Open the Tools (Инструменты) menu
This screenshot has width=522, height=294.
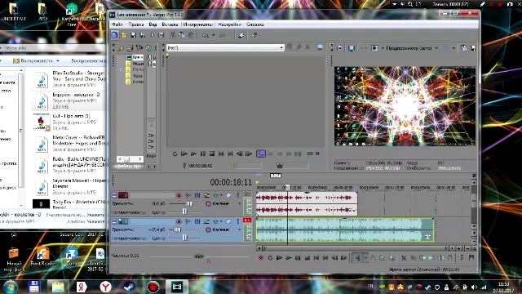tap(197, 24)
